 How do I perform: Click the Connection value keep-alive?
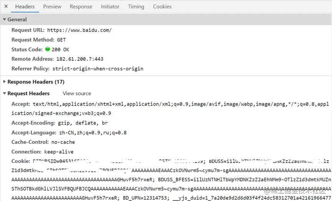tap(59, 152)
